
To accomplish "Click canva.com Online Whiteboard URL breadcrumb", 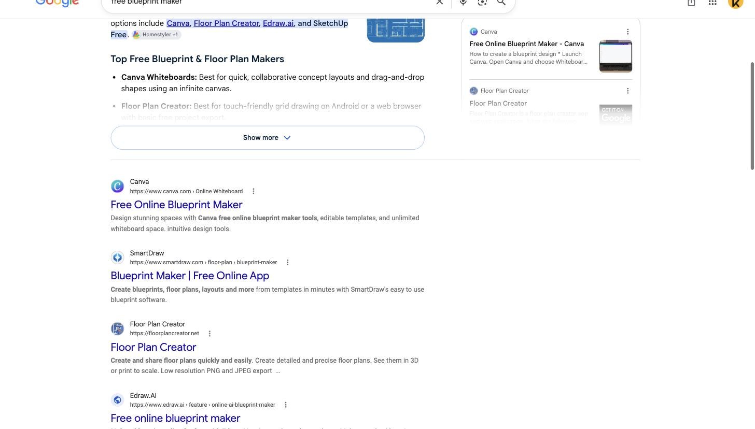I will click(186, 191).
